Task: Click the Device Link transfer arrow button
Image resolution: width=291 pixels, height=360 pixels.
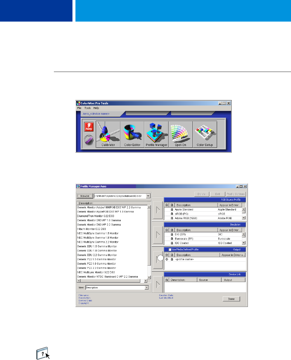Action: [158, 284]
